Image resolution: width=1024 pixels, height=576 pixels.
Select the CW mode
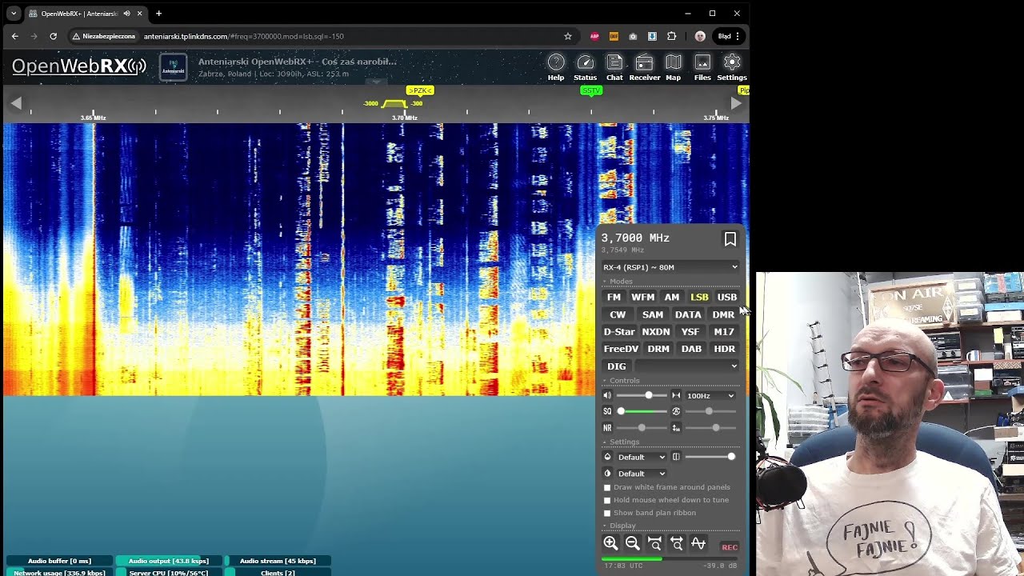tap(618, 314)
